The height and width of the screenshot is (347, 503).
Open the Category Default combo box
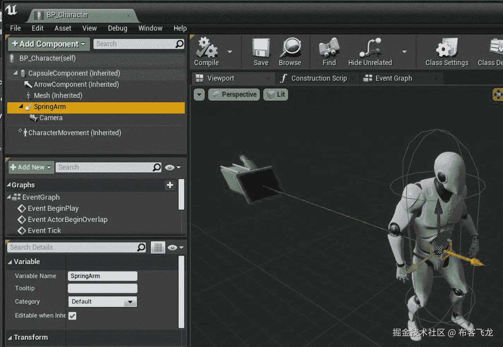coord(102,302)
